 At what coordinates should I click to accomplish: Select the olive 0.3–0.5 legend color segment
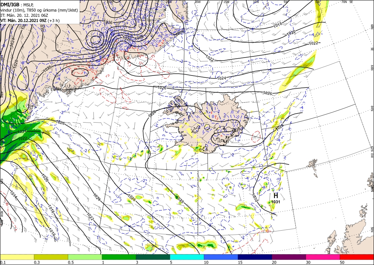coord(51,257)
